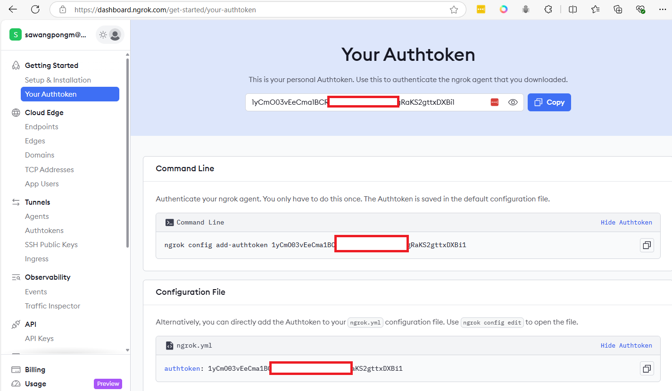Copy the ngrok.yml snippet with copy icon
The height and width of the screenshot is (391, 672).
[647, 368]
